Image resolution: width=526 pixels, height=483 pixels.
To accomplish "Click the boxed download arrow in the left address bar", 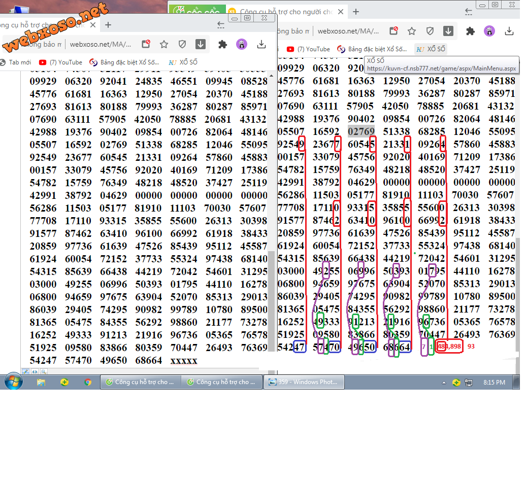I will [x=201, y=44].
